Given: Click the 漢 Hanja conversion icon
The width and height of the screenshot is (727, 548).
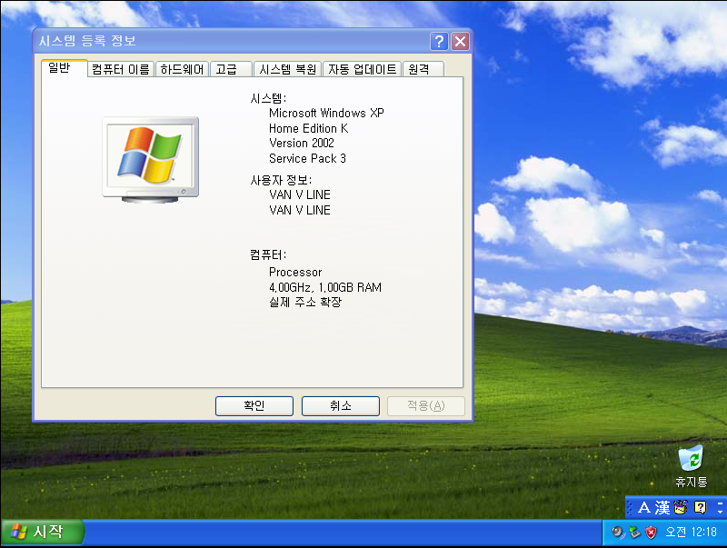Looking at the screenshot, I should 663,507.
